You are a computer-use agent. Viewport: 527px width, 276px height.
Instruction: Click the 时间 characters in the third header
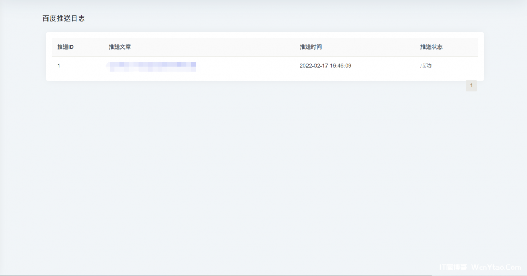click(x=317, y=47)
